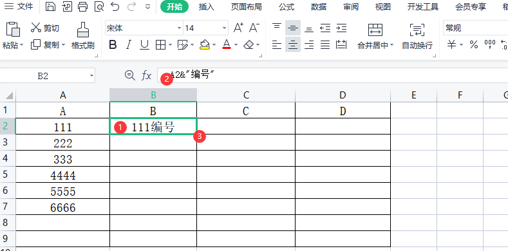Click the thousands separator icon
508x251 pixels.
pos(490,44)
